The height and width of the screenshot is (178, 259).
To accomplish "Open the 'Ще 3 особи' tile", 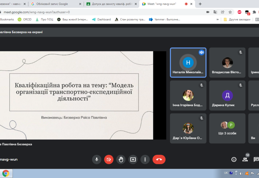I will pos(227,128).
